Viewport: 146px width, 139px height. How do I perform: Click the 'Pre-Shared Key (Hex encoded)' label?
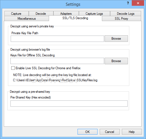tap(30, 97)
